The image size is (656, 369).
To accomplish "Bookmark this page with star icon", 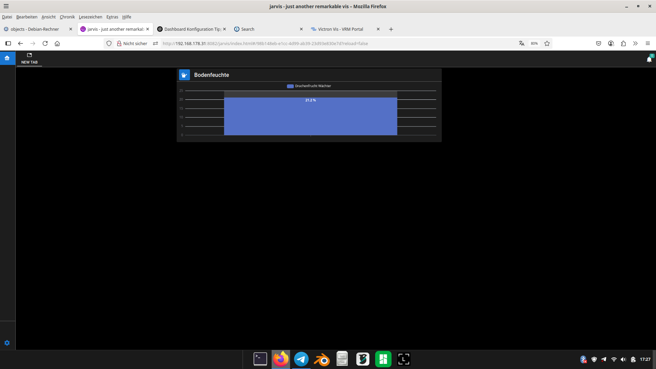I will (547, 43).
